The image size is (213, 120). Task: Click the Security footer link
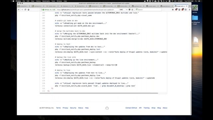[x=73, y=108]
